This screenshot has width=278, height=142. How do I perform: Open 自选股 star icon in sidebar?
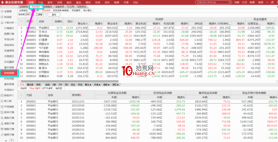tap(2, 17)
